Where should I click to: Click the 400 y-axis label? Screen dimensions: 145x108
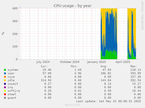[x=15, y=8]
